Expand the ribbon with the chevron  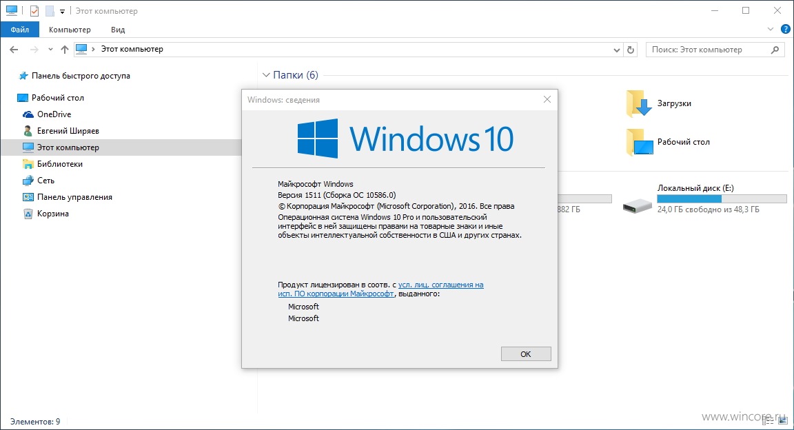point(771,30)
